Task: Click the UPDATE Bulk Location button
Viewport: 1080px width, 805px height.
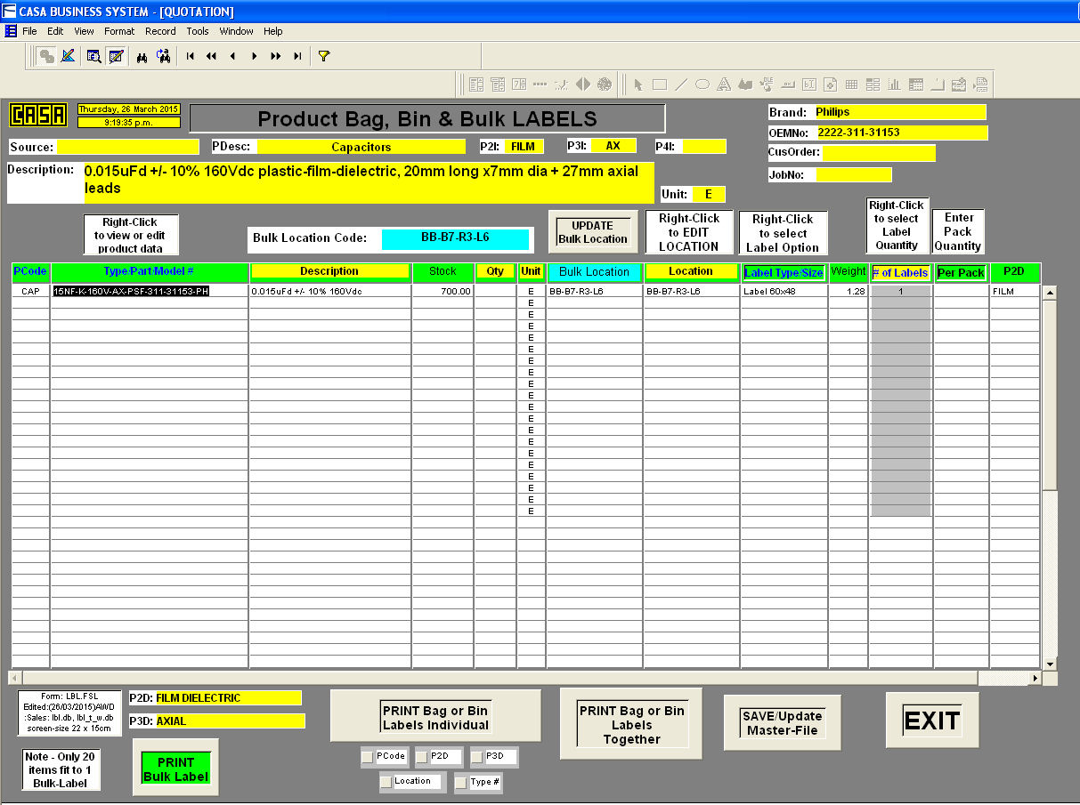Action: [x=593, y=232]
